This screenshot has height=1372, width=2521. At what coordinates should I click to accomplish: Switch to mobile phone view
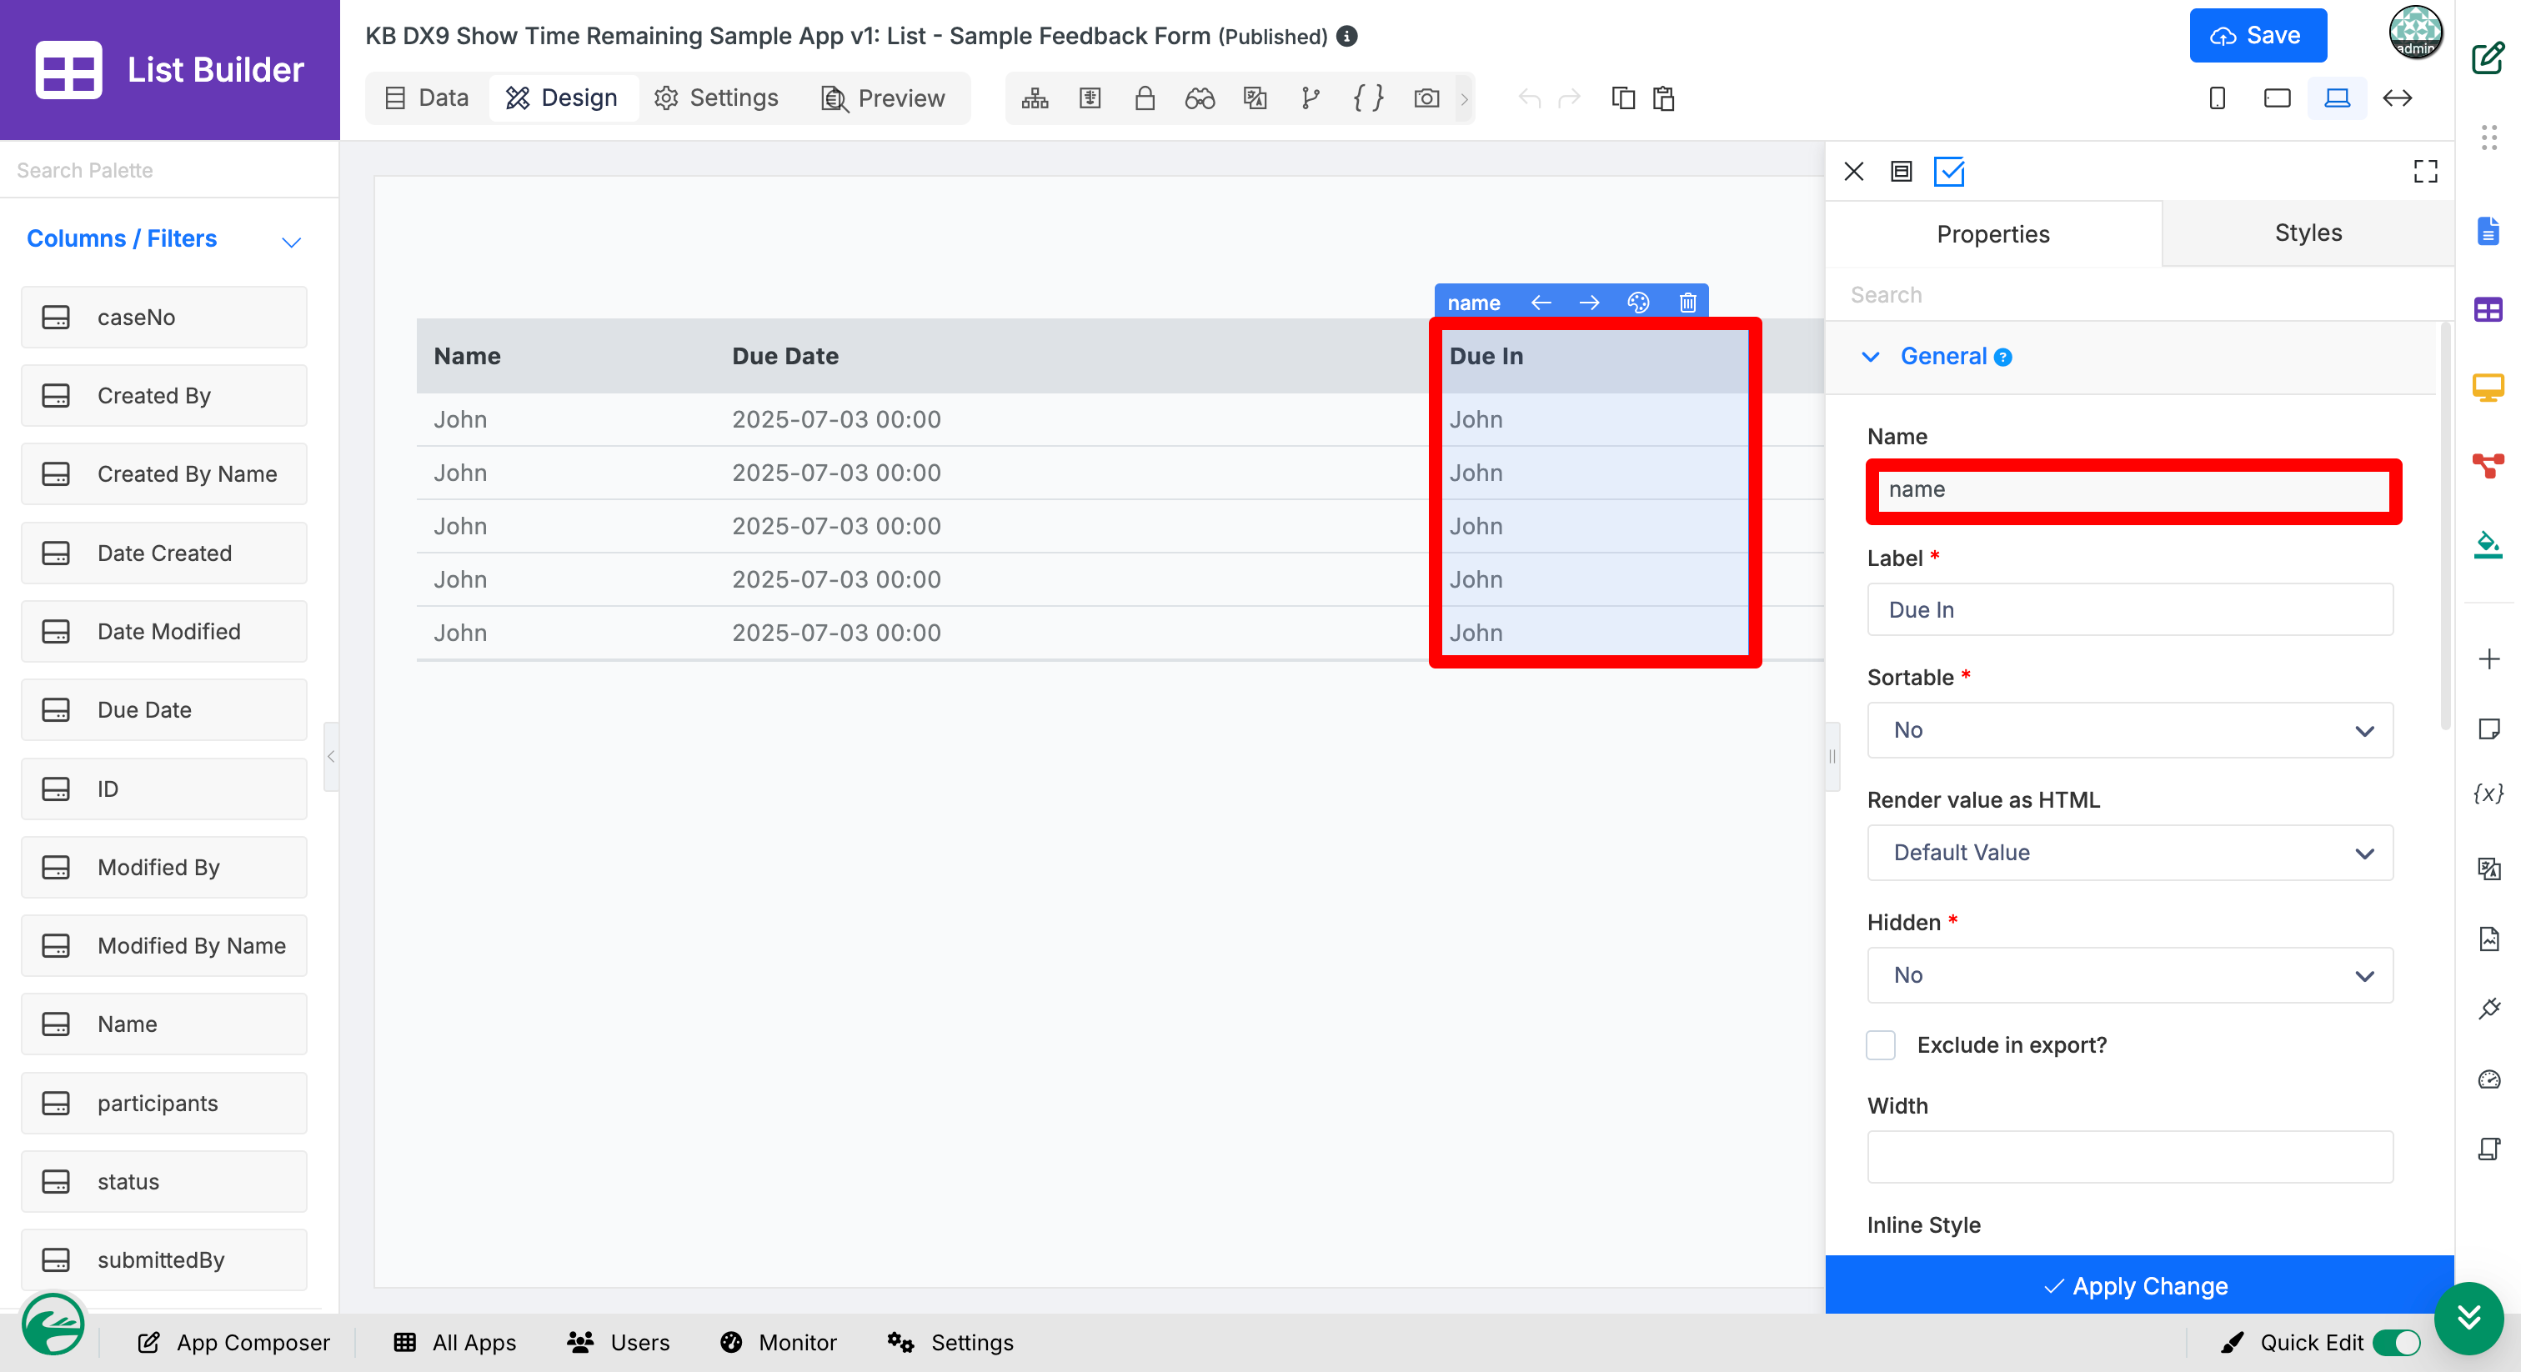(2218, 98)
